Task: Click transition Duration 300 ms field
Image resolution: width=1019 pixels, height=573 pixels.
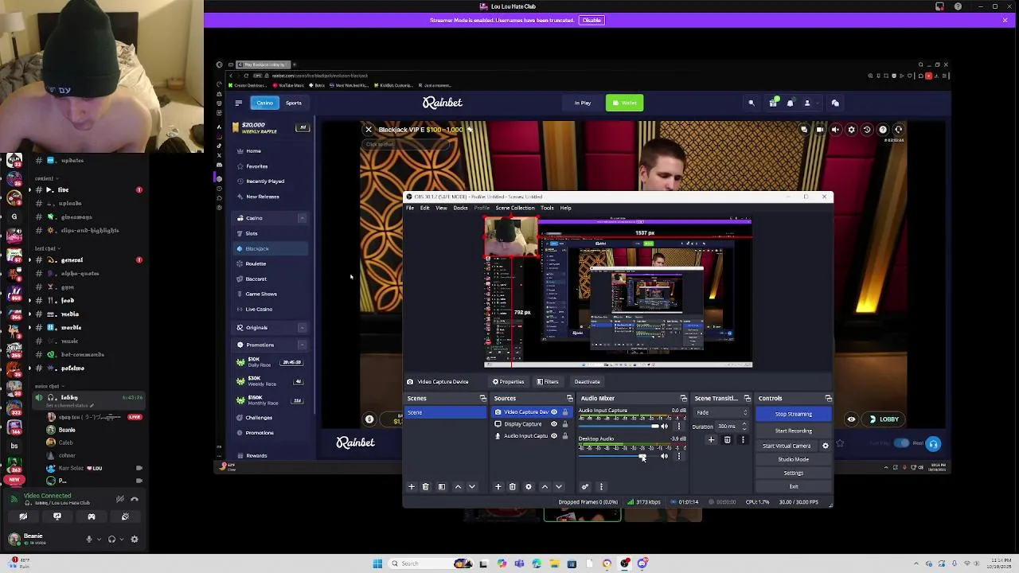Action: tap(732, 427)
